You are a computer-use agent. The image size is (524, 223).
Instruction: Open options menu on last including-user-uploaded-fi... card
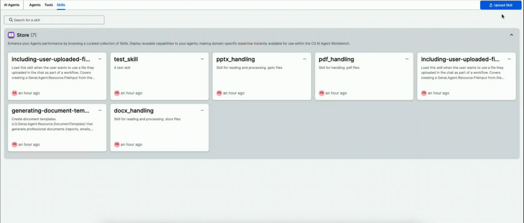coord(509,59)
